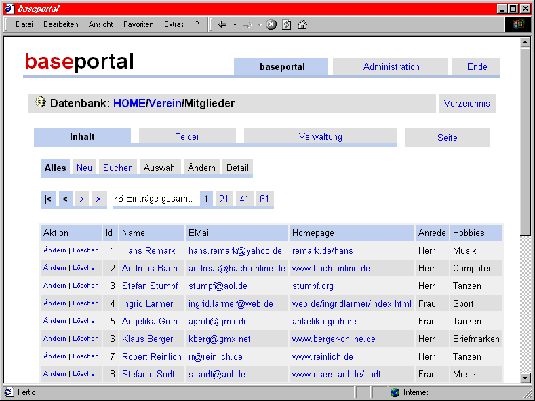This screenshot has width=535, height=401.
Task: Select the baseportal tab
Action: coord(281,66)
